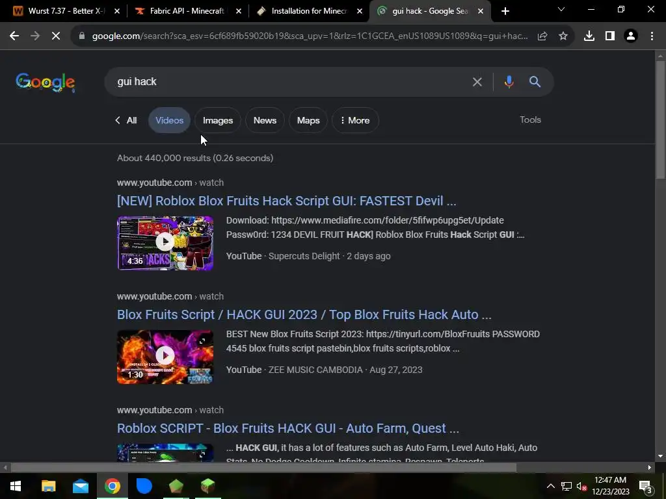Open the first Minecraft block taskbar icon
This screenshot has height=499, width=666.
pyautogui.click(x=176, y=486)
